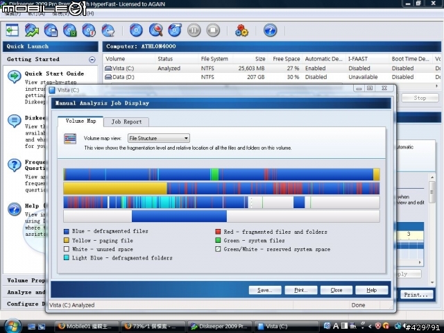
Task: Switch to the Volume Map tab
Action: coord(80,121)
